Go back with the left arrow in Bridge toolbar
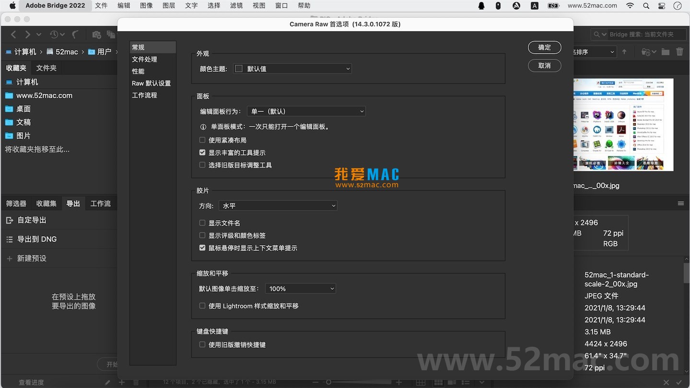Screen dimensions: 690x388 (x=13, y=34)
